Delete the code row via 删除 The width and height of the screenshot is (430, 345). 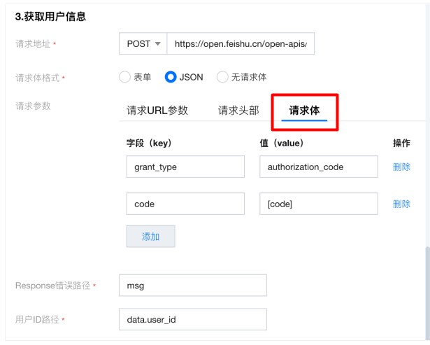(401, 204)
